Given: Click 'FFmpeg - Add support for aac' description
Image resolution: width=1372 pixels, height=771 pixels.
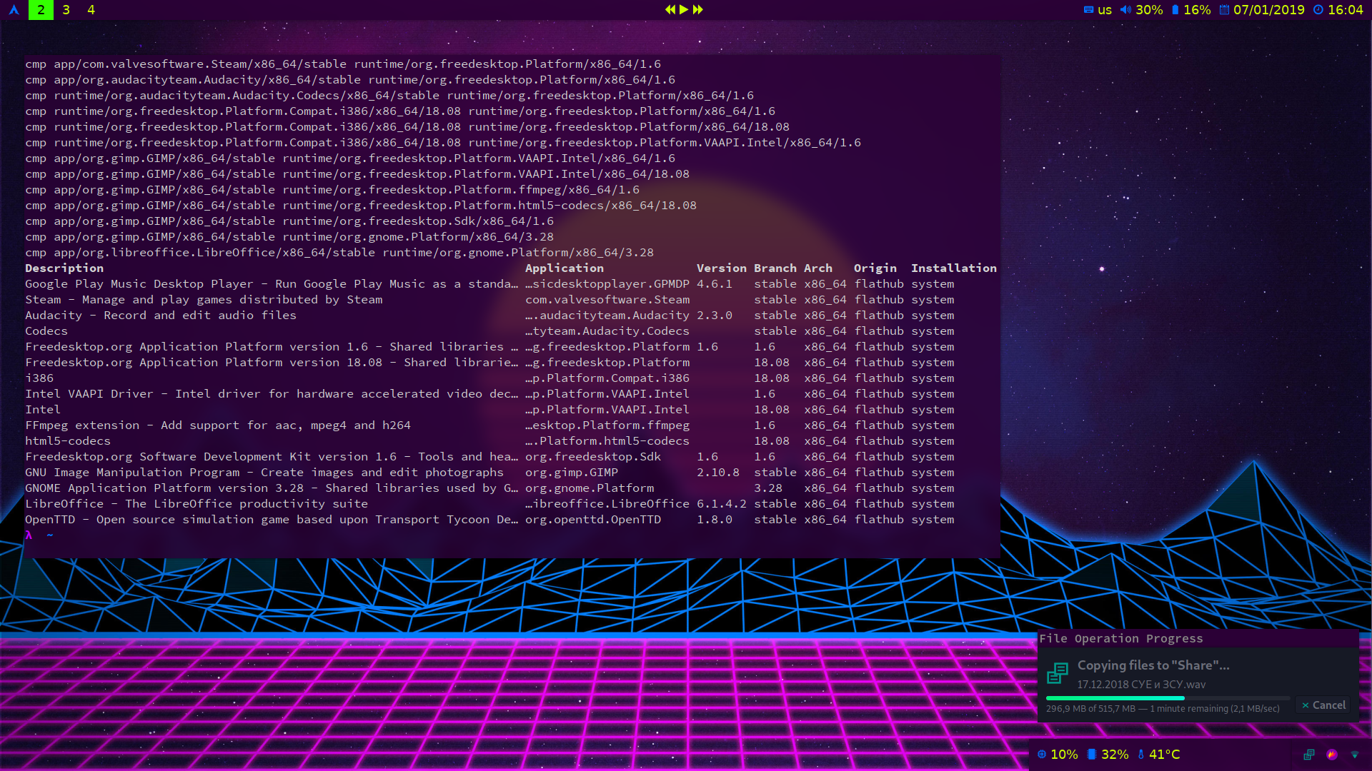Looking at the screenshot, I should coord(218,425).
